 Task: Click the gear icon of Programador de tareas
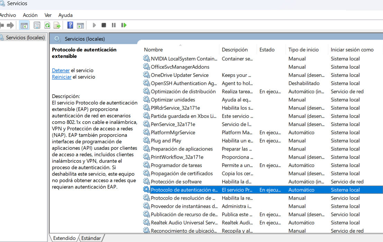click(146, 165)
